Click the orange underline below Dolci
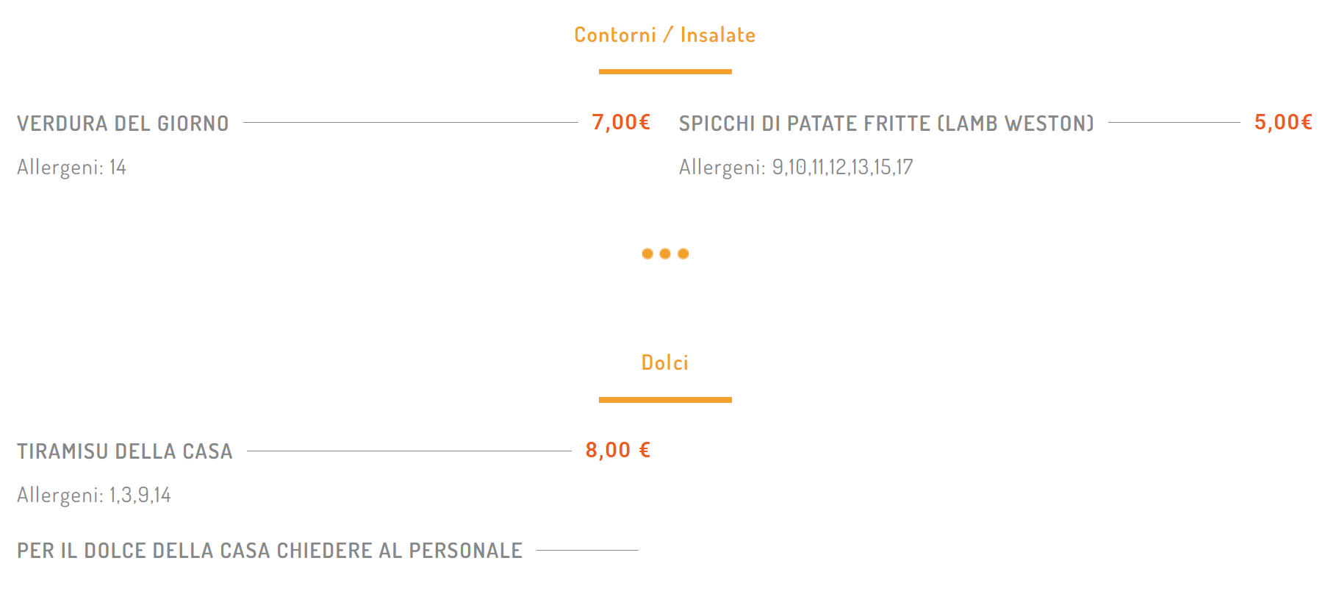This screenshot has height=594, width=1339. click(x=664, y=400)
